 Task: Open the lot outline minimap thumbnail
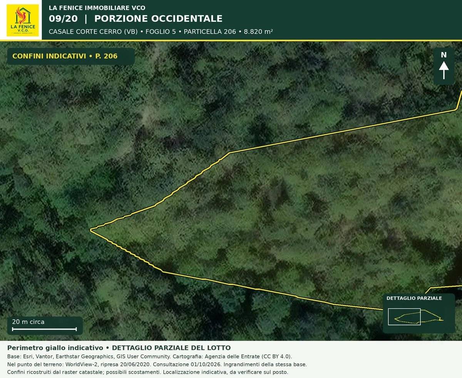[419, 317]
